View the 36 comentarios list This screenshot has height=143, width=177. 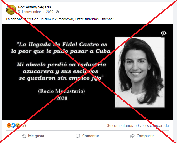pos(120,125)
